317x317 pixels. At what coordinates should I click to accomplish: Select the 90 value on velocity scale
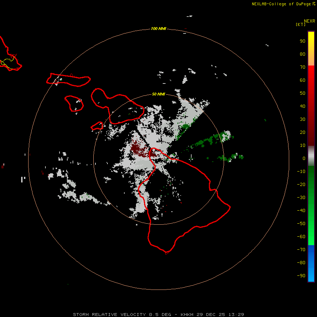[x=303, y=41]
